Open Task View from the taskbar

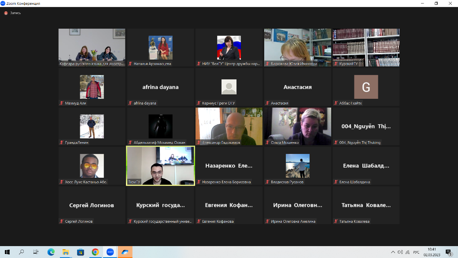36,252
